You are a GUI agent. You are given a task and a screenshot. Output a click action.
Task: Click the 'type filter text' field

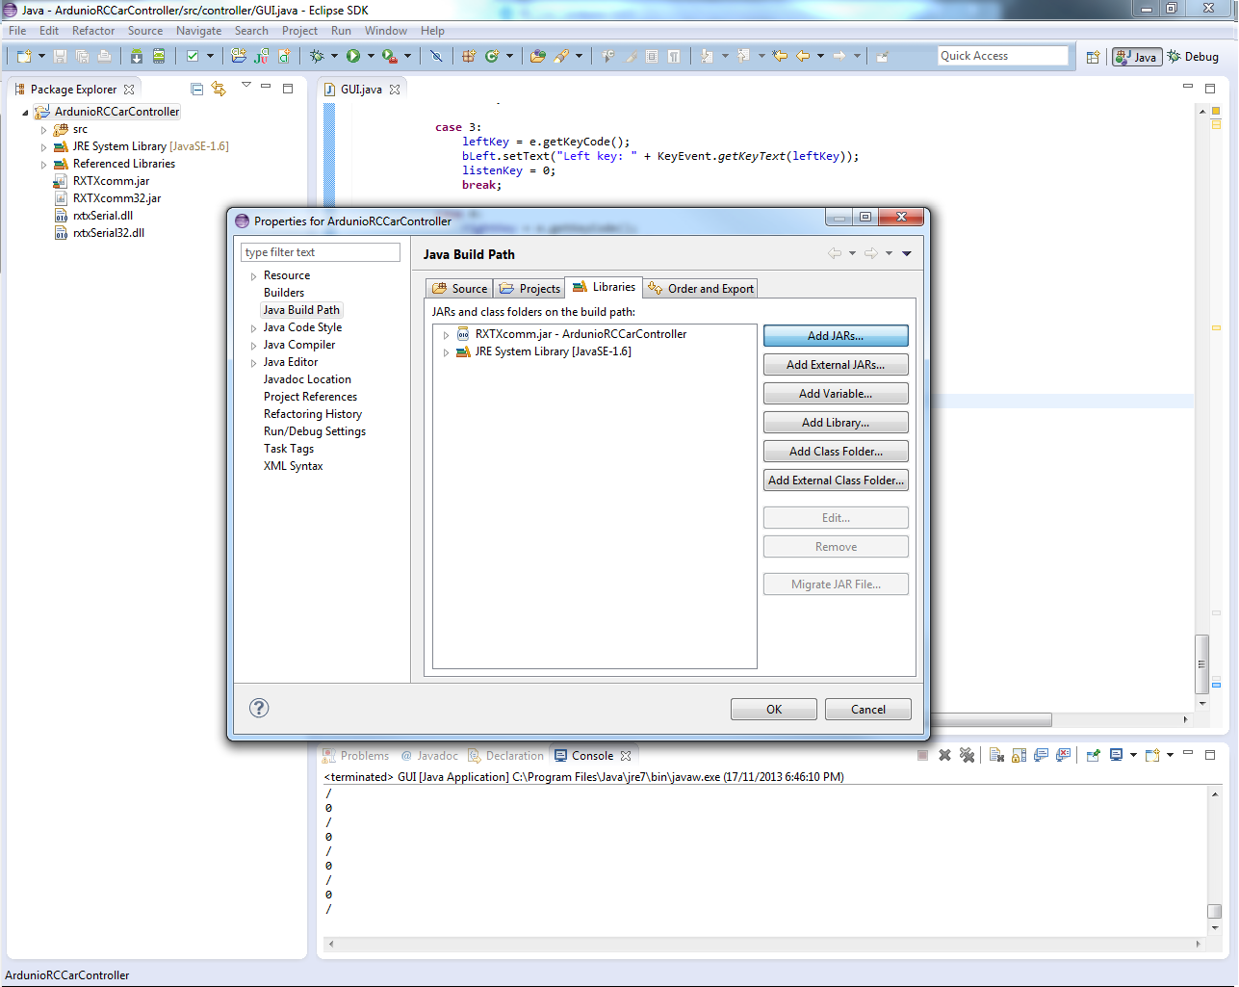click(x=320, y=252)
